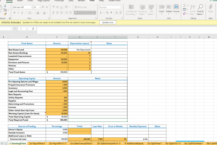The height and width of the screenshot is (145, 217).
Task: Apply the Fill Color bucket
Action: tap(38, 13)
